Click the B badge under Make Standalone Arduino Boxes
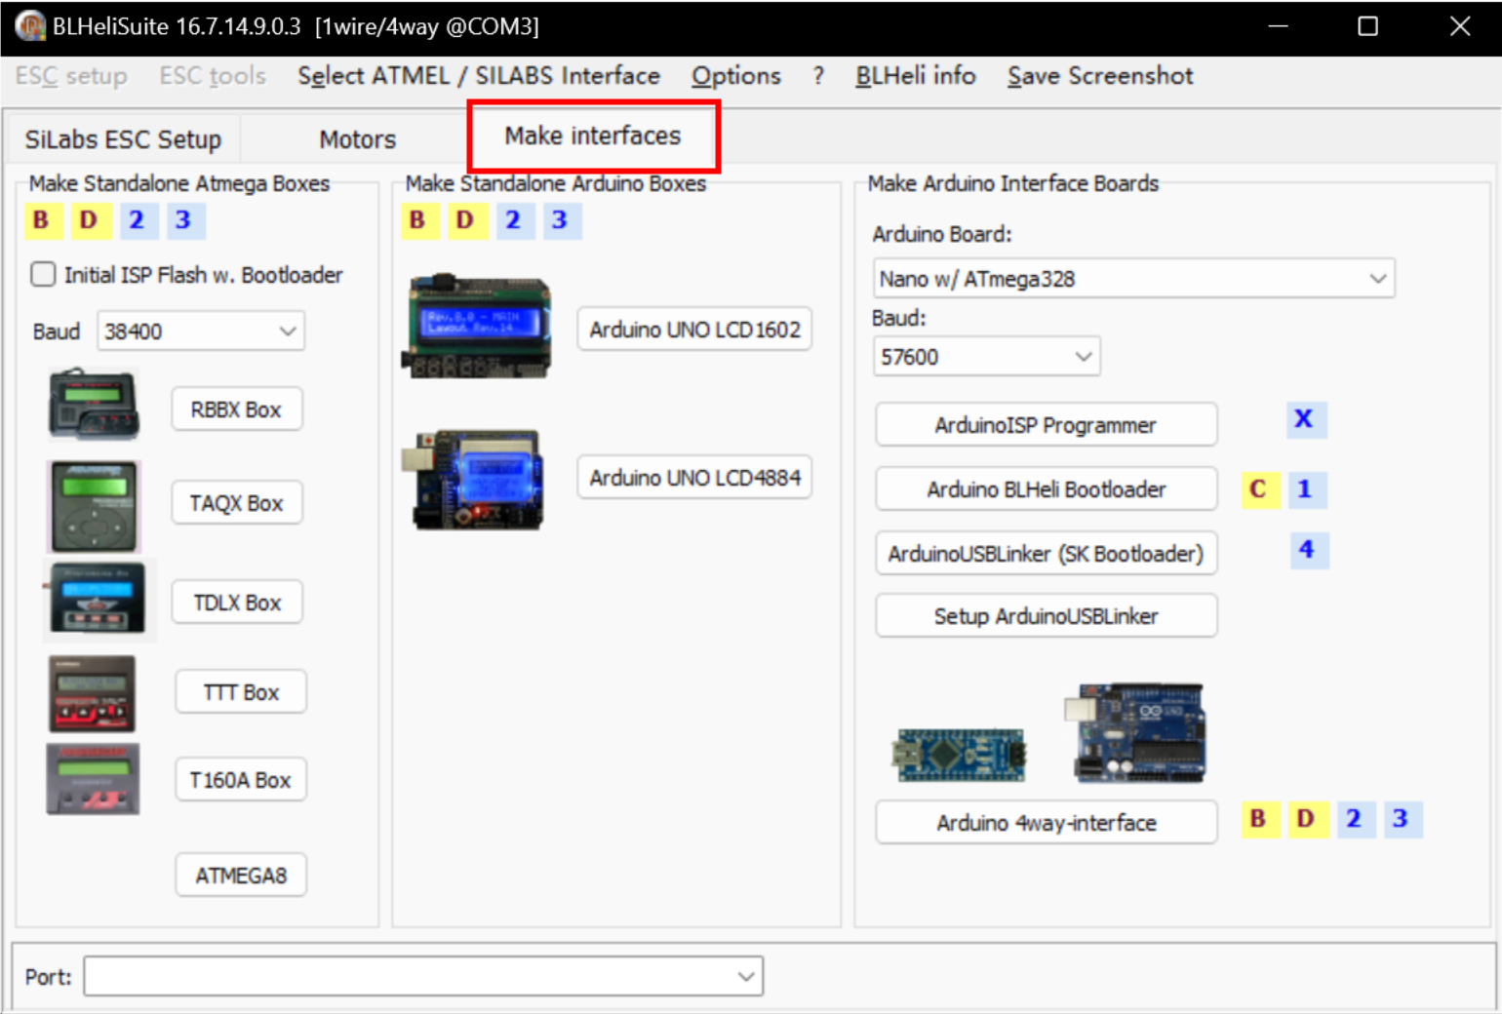1502x1014 pixels. pos(418,220)
